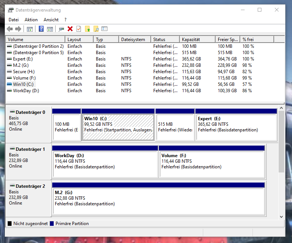Select the Volume (F:) partition block
This screenshot has width=292, height=243.
pyautogui.click(x=212, y=162)
